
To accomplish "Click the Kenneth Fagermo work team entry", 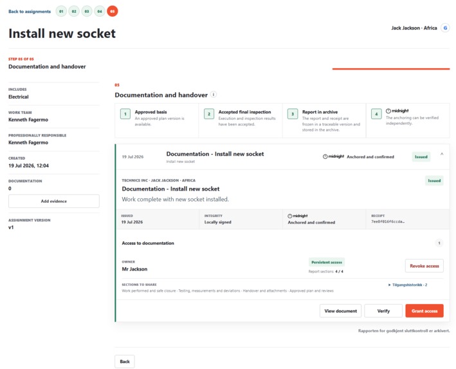I will click(28, 120).
